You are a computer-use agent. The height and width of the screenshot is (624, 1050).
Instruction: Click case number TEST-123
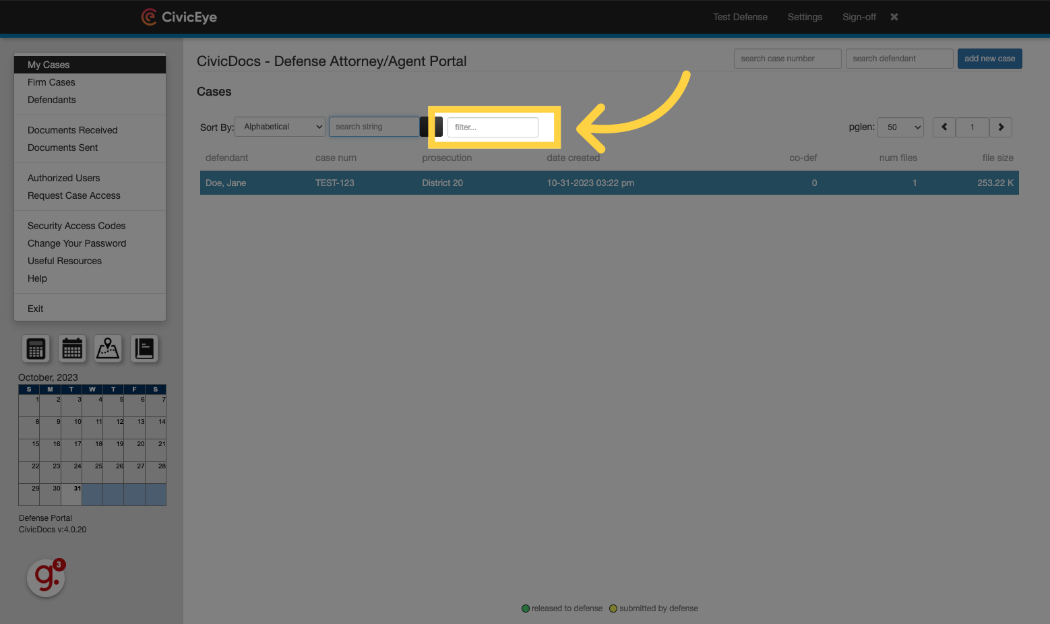click(x=335, y=183)
